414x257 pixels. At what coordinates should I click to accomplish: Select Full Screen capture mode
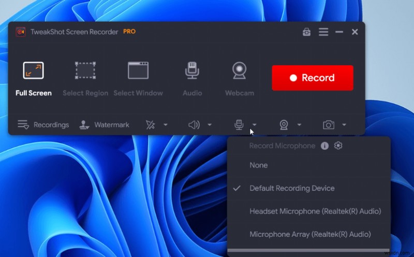34,78
